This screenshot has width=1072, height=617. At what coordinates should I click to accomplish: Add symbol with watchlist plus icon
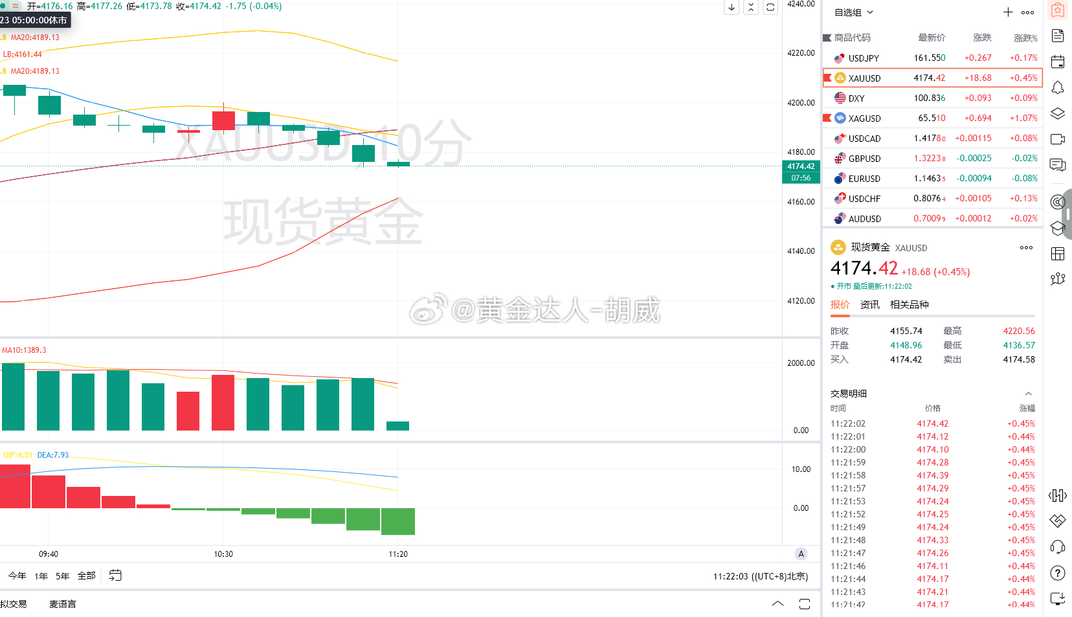tap(1008, 12)
